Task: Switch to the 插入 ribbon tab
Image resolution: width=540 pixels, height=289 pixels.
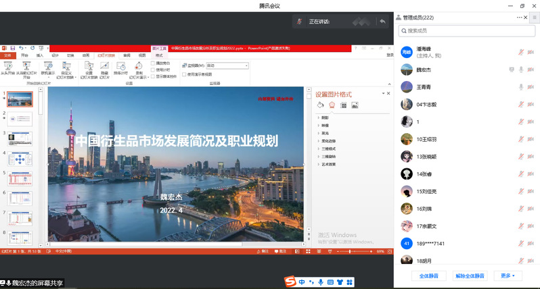Action: click(39, 55)
